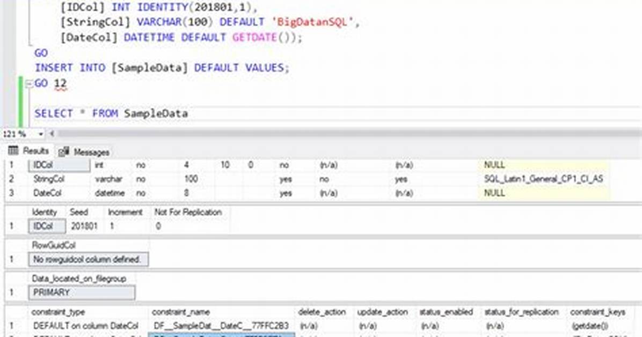
Task: Click the constraint_name column header
Action: pos(181,312)
